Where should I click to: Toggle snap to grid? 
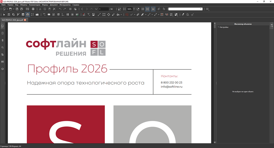coord(75,9)
